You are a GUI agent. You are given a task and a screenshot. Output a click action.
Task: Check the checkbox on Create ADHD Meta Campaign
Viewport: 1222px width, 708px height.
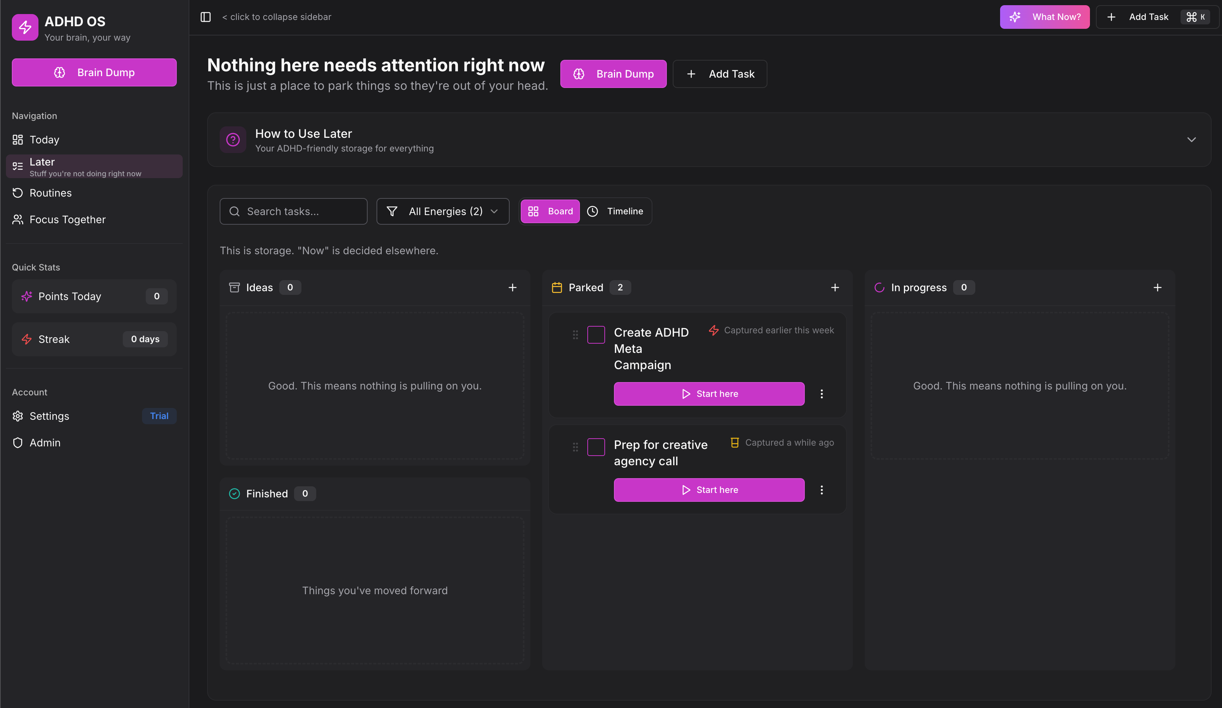click(596, 334)
